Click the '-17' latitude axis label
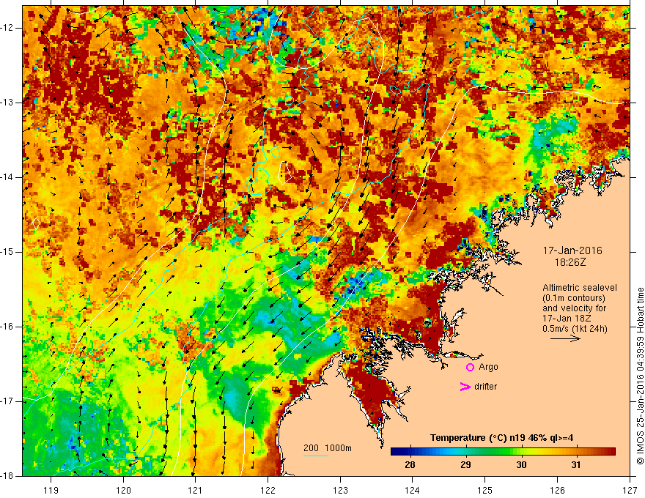 click(x=7, y=401)
